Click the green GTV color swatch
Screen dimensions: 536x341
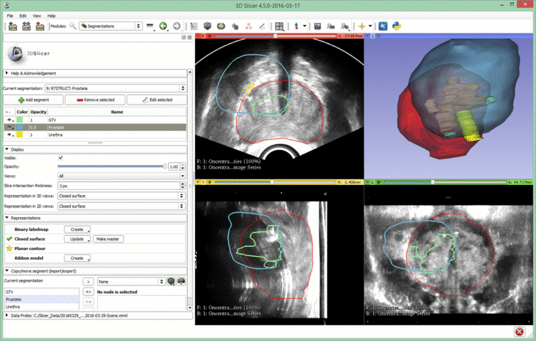click(x=20, y=120)
